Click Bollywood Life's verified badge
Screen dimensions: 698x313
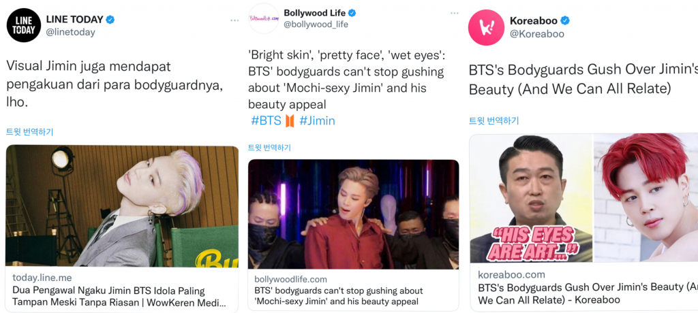click(x=352, y=12)
